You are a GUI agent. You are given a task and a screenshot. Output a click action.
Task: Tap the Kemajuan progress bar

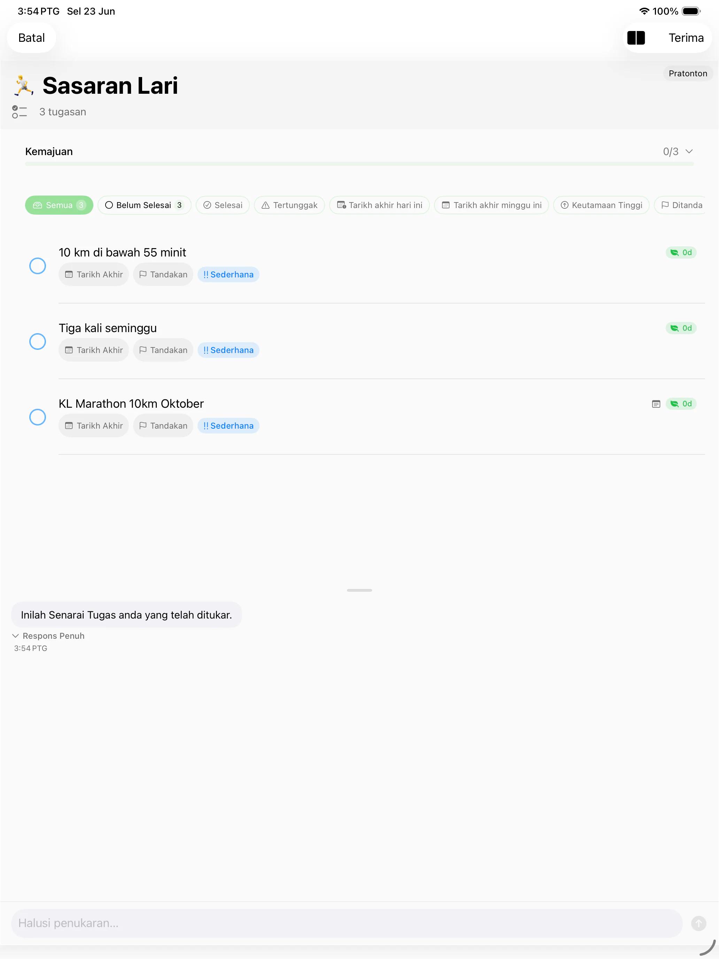point(359,164)
